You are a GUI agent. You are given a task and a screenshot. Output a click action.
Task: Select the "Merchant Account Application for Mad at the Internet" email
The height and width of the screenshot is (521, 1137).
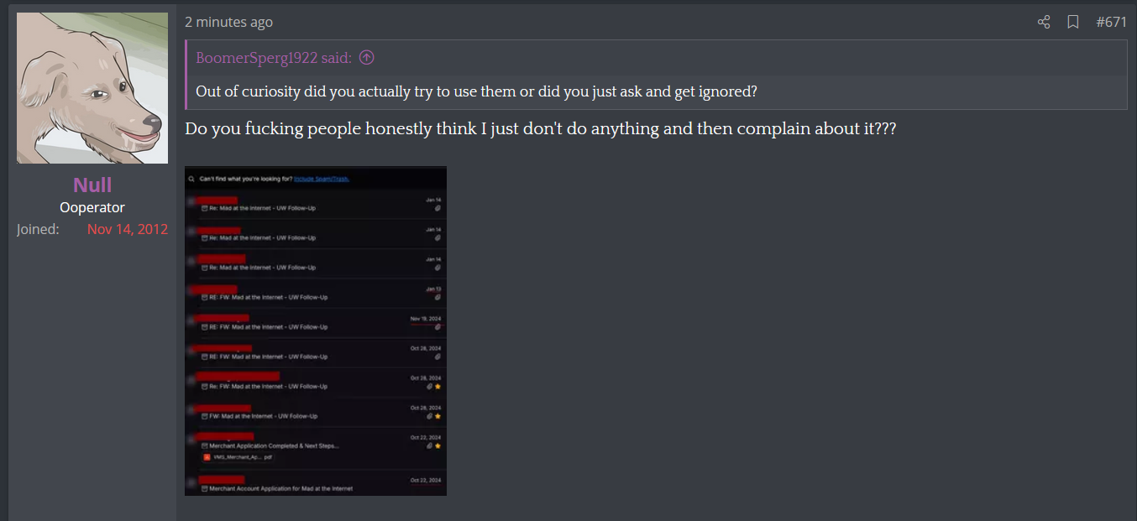[x=280, y=488]
